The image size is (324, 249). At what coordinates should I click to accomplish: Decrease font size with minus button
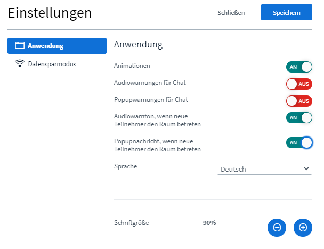tap(277, 228)
